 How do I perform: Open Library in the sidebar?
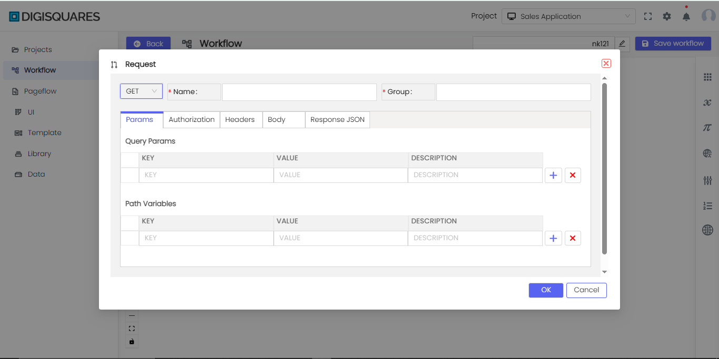click(32, 153)
